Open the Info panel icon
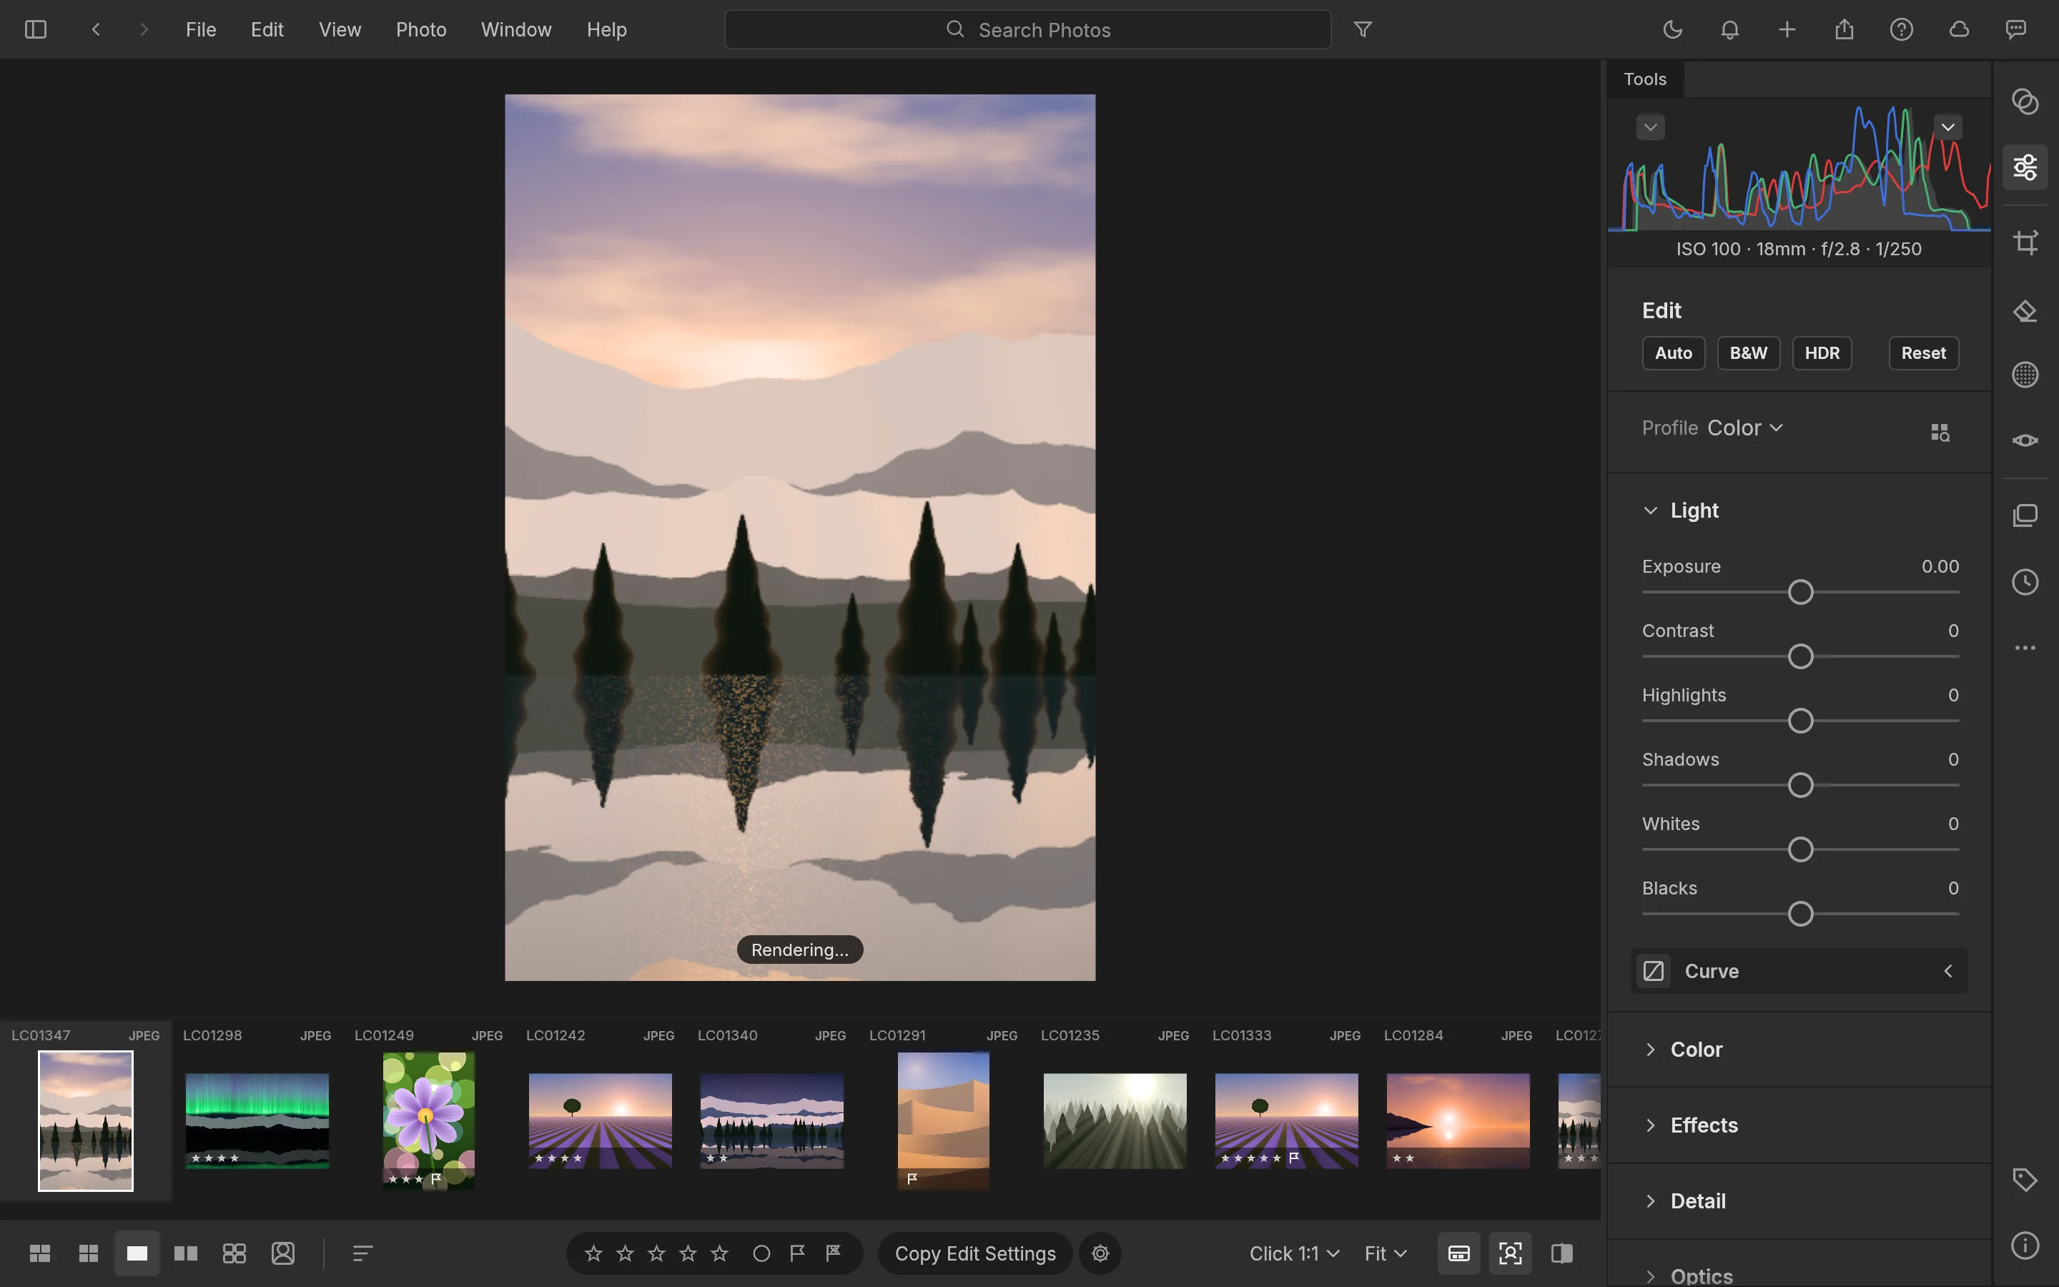Screen dimensions: 2059x1287 (x=2025, y=1246)
